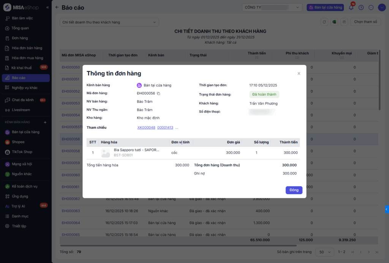This screenshot has height=263, width=389.
Task: Collapse the left sidebar
Action: coord(47,8)
